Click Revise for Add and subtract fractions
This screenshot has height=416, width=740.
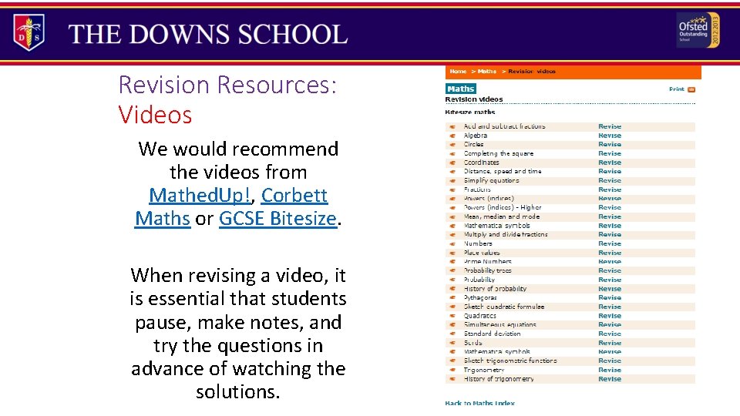tap(610, 126)
